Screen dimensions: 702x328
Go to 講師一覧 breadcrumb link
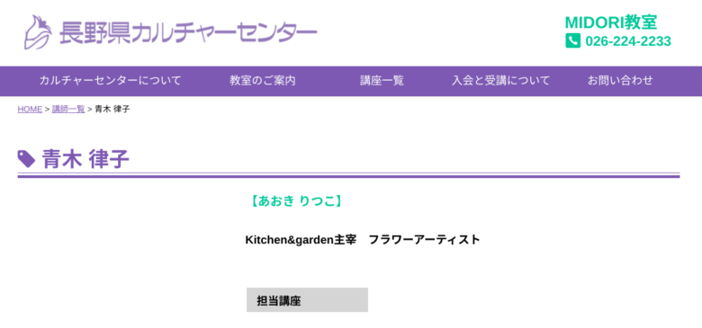tap(68, 110)
